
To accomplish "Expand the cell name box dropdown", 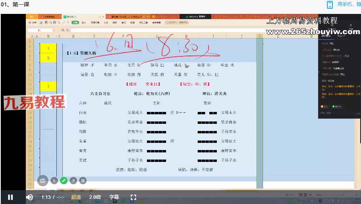I will [x=53, y=30].
